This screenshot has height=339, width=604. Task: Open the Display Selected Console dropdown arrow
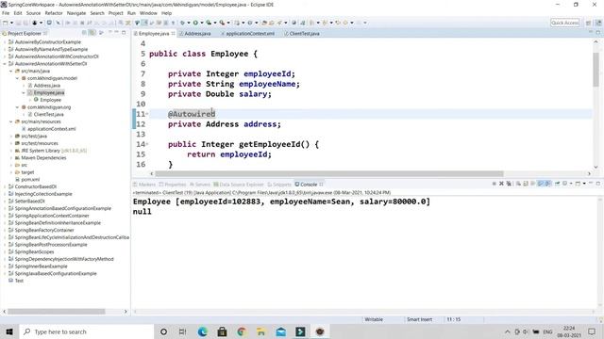(571, 184)
